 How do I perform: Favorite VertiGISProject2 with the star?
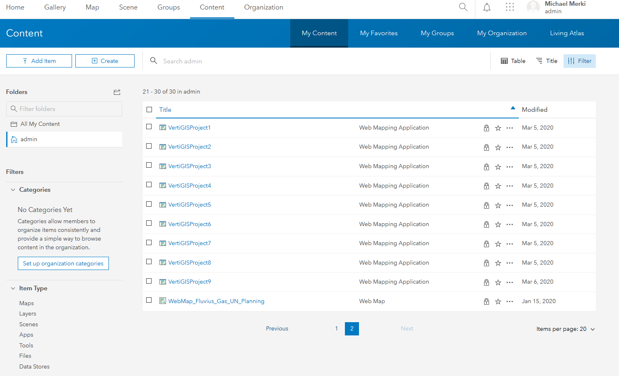[498, 147]
